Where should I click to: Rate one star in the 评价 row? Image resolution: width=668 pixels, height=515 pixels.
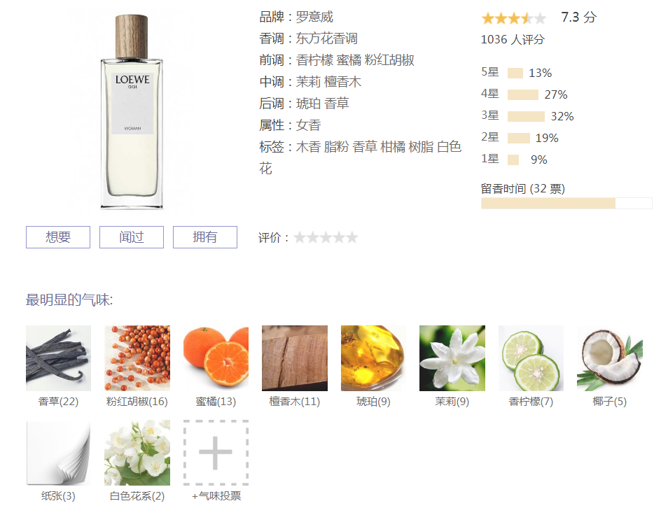(x=300, y=237)
